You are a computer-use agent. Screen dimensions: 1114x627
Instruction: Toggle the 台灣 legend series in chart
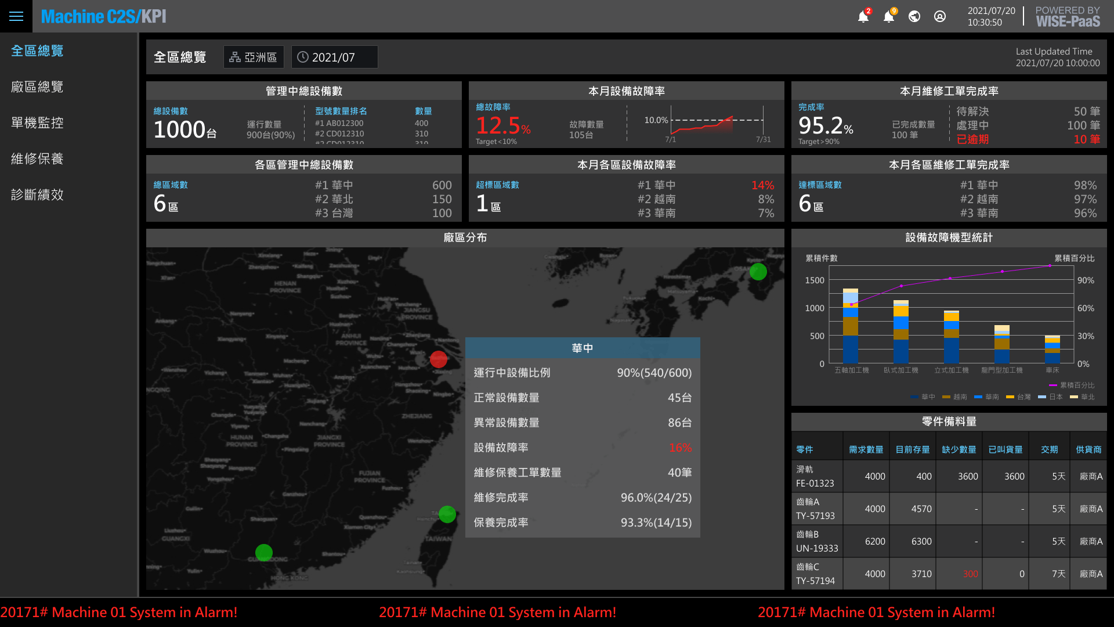pos(1019,397)
